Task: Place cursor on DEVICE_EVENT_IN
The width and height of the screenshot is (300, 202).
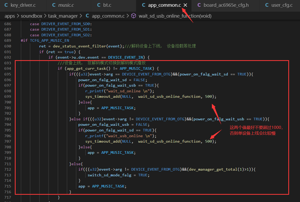Action: tap(126, 58)
